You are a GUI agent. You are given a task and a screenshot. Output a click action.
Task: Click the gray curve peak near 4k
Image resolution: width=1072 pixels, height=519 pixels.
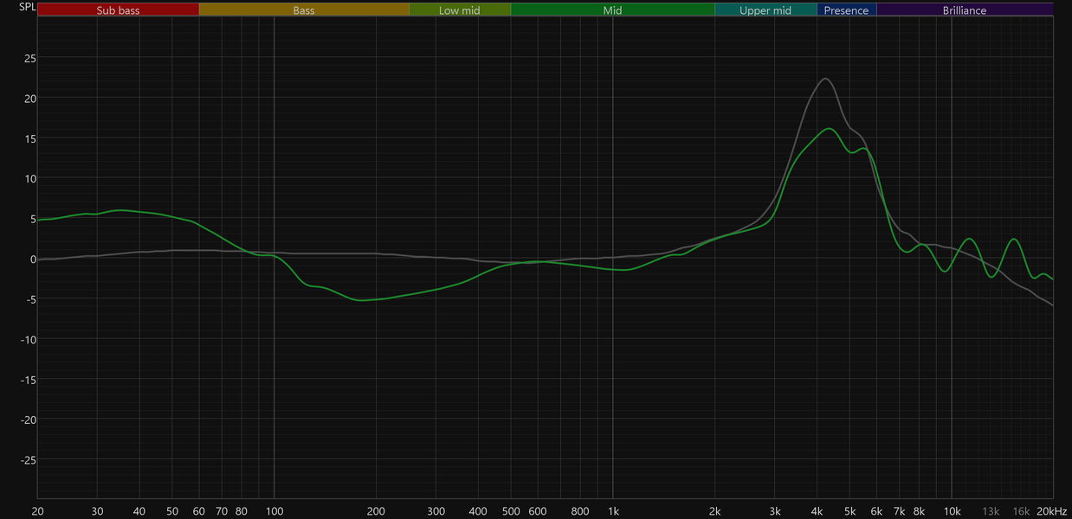click(825, 79)
